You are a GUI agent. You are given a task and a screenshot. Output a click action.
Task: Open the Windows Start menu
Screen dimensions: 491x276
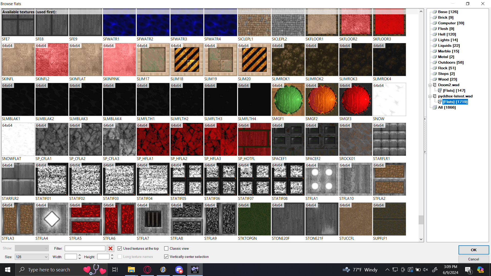[8, 270]
